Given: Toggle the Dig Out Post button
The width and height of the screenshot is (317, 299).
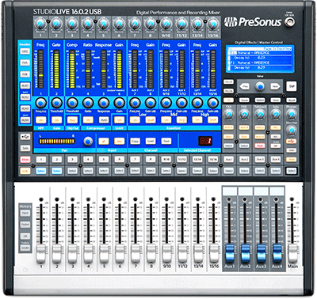Looking at the screenshot, I should point(72,120).
